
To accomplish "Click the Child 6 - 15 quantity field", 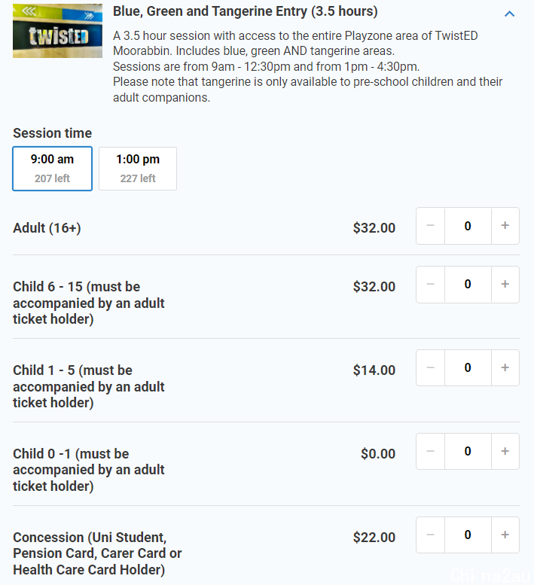I will (468, 285).
